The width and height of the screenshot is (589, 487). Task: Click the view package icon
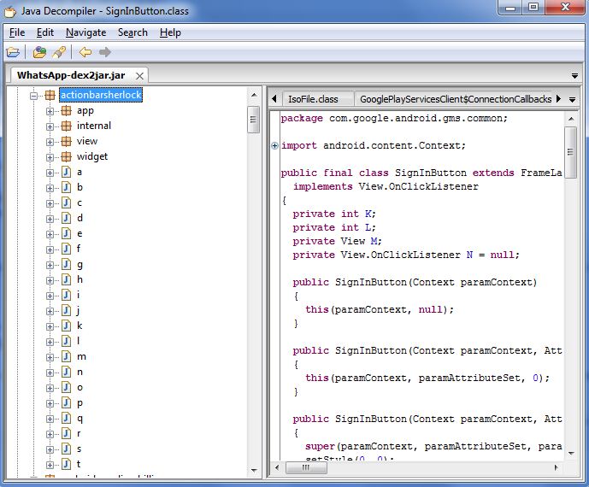(x=66, y=141)
